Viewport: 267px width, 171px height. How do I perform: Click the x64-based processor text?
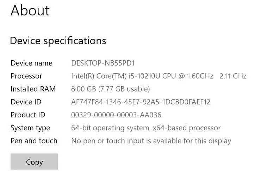click(187, 128)
